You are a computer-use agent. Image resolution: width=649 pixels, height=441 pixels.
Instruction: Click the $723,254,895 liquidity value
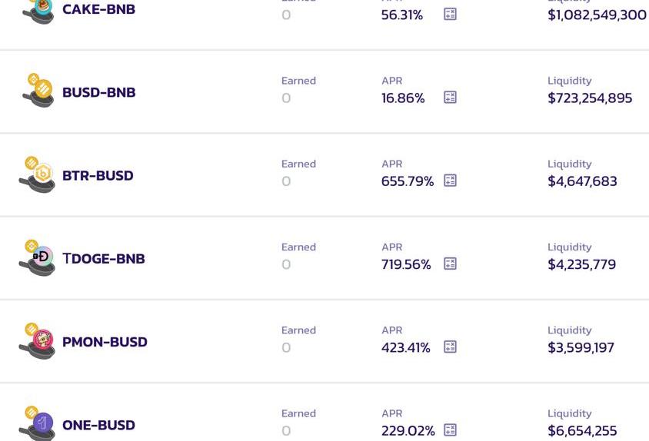[x=590, y=98]
